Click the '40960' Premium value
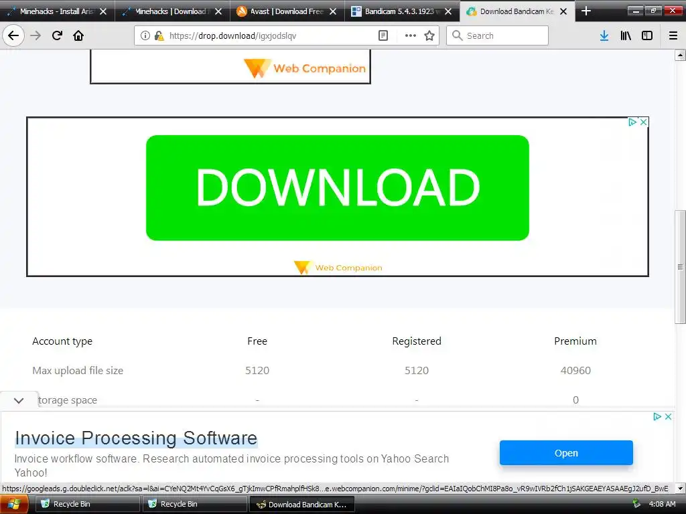The image size is (686, 514). (x=575, y=370)
